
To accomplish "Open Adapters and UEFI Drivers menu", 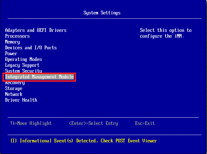I will (36, 30).
